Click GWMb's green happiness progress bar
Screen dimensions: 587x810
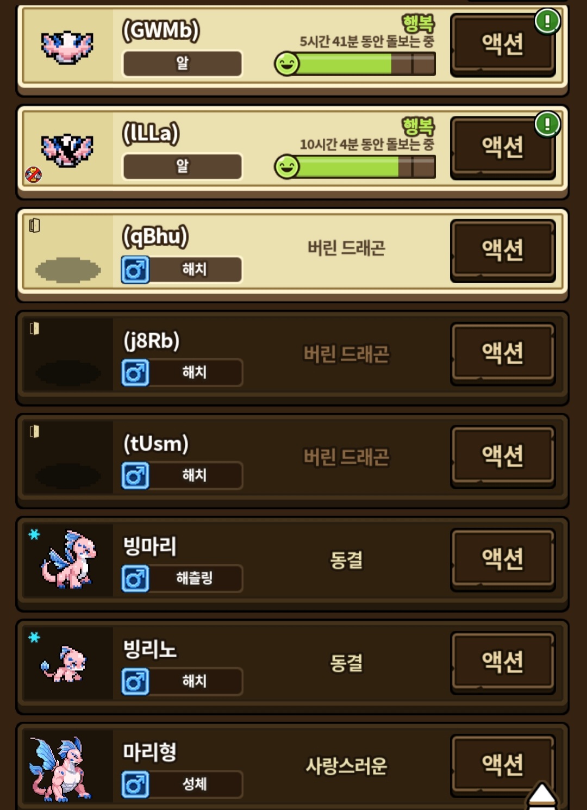[355, 64]
